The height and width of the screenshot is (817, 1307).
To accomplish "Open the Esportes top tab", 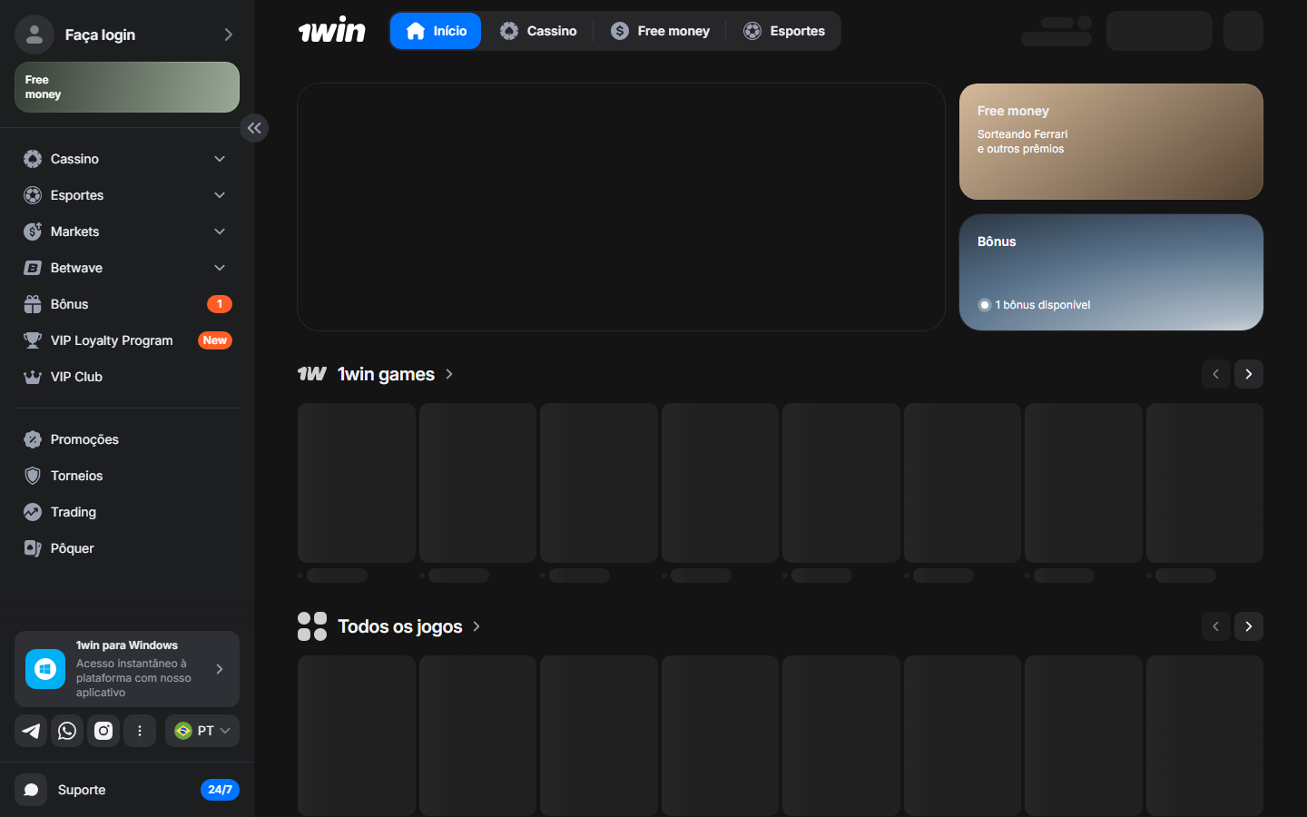I will [784, 31].
